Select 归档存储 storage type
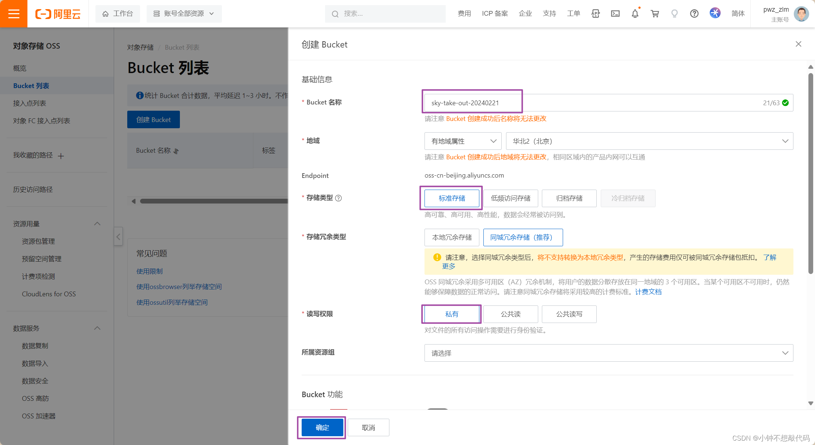The image size is (815, 445). tap(569, 198)
